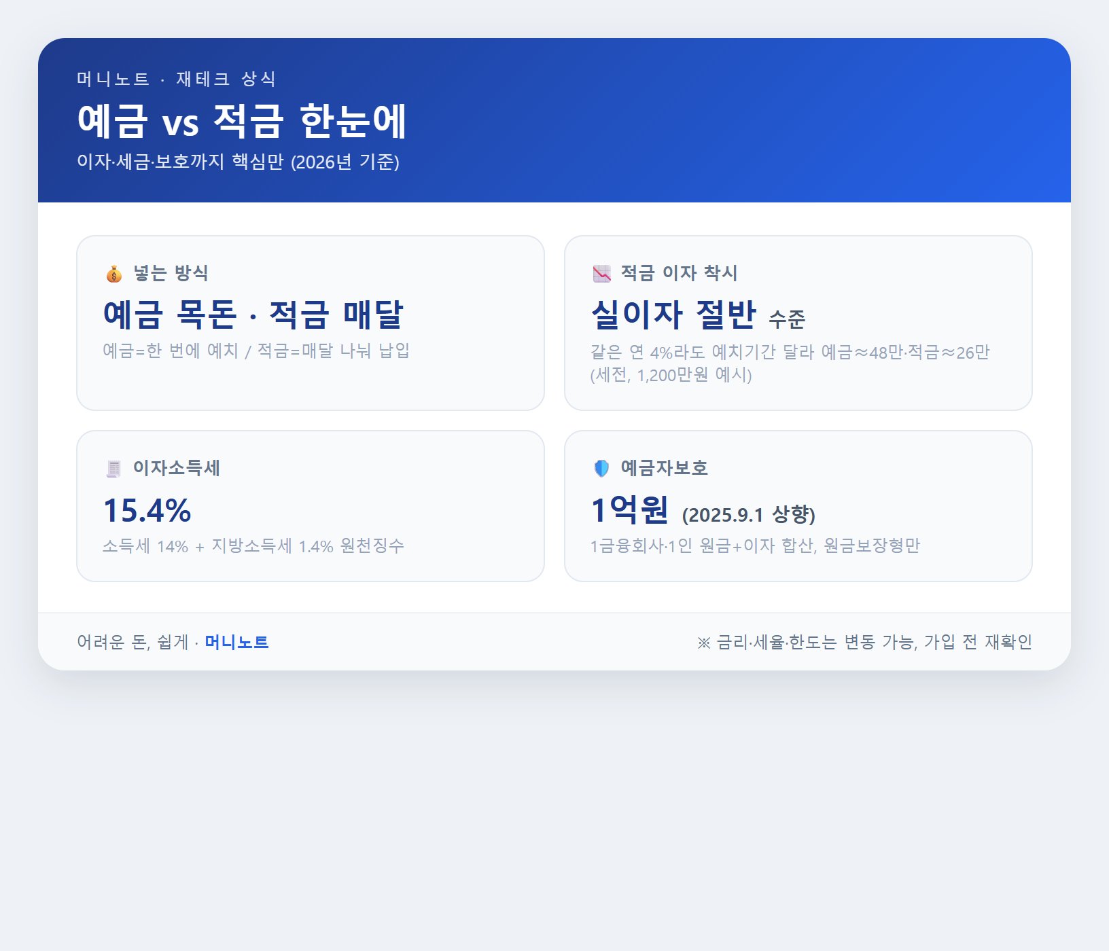Click the 1억원 protection amount

click(x=630, y=509)
